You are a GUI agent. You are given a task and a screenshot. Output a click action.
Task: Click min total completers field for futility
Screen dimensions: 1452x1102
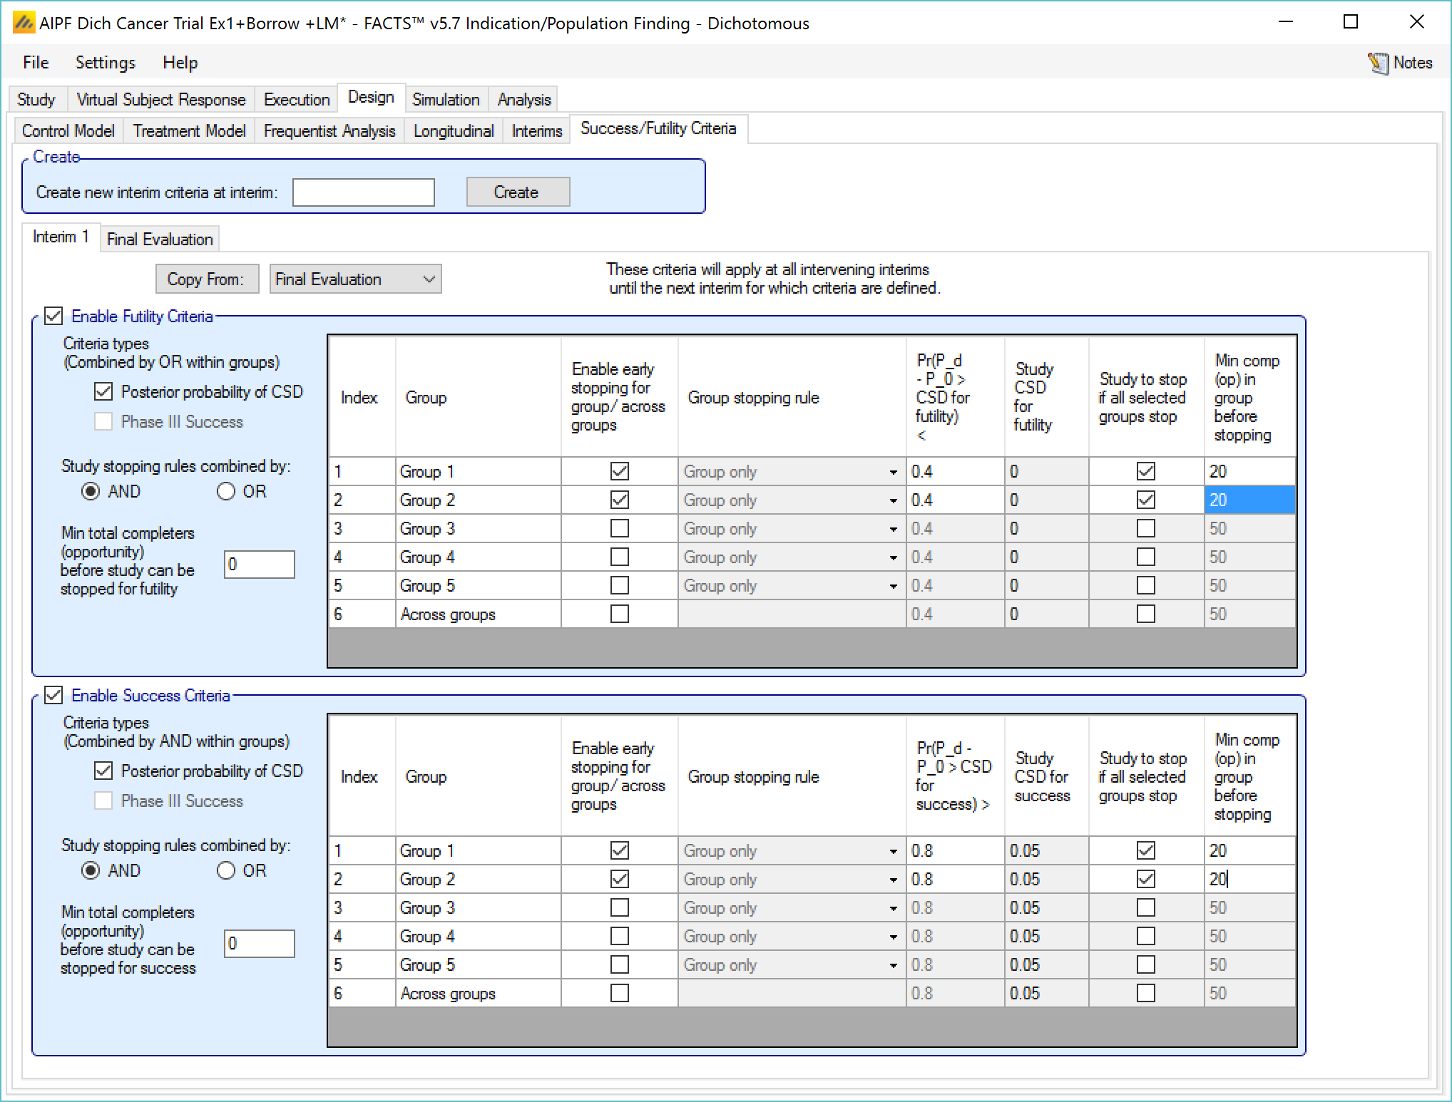click(x=259, y=565)
